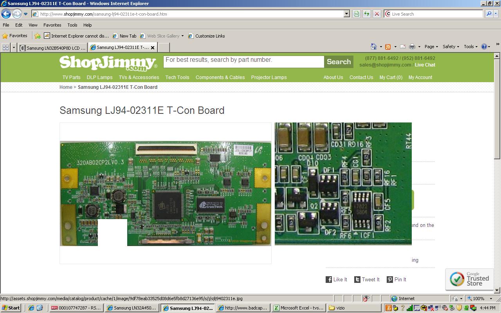
Task: Switch to the Samsung LN32B540P8D LCD tab
Action: tap(53, 48)
